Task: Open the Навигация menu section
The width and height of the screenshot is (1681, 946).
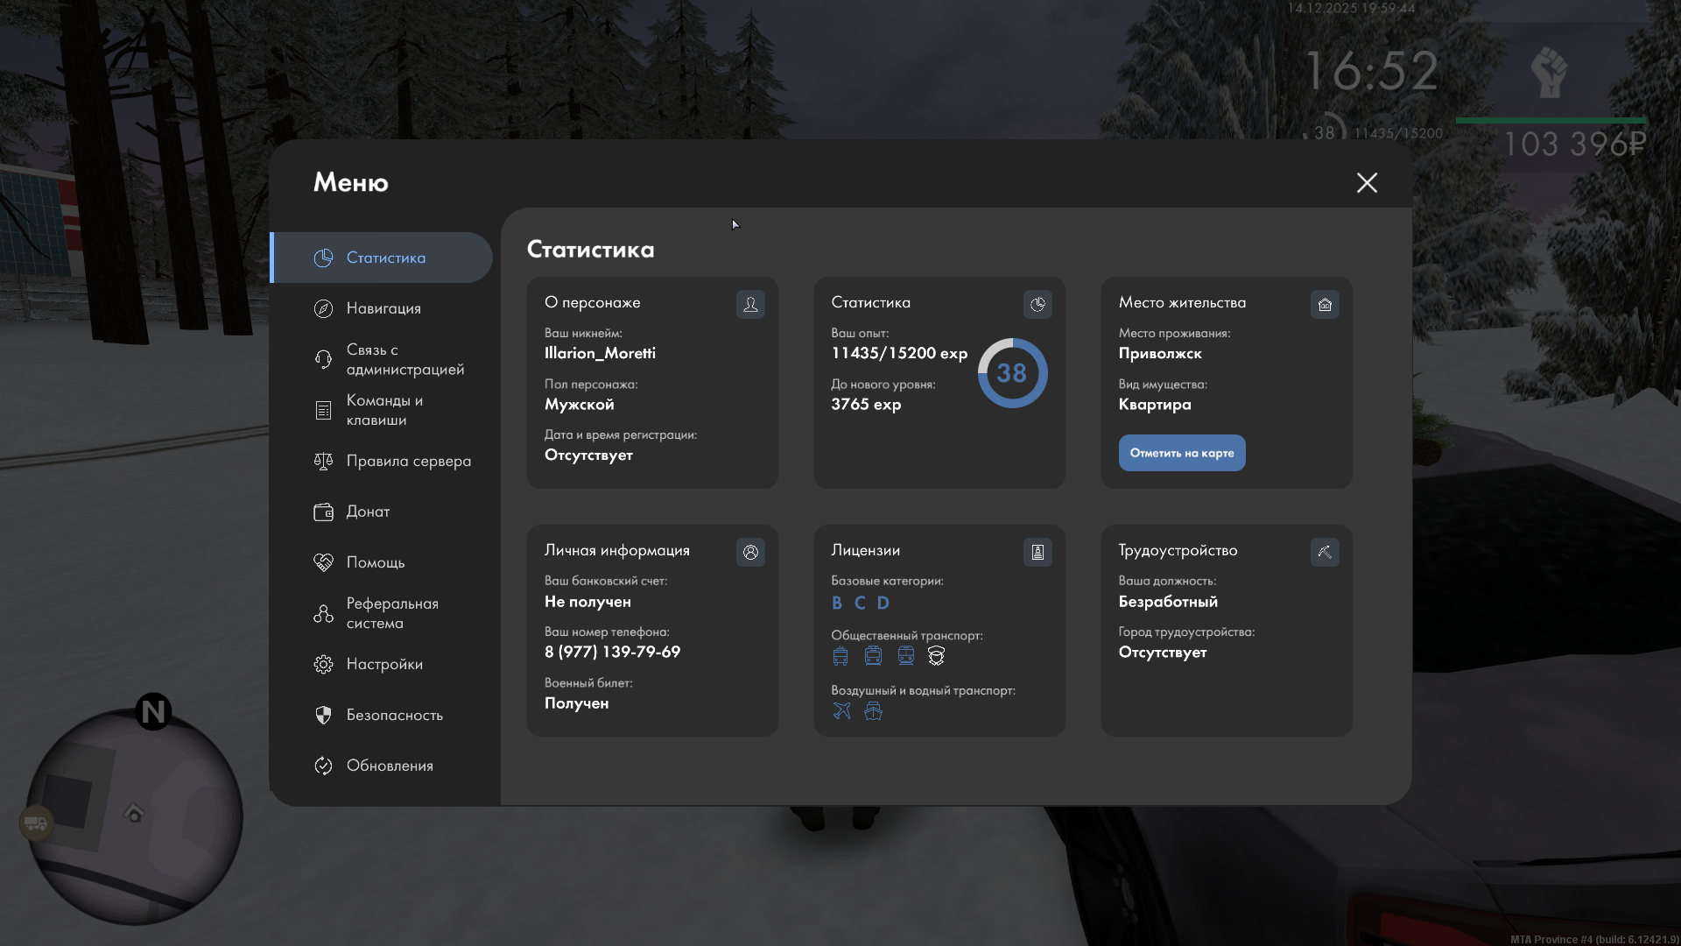Action: coord(383,308)
